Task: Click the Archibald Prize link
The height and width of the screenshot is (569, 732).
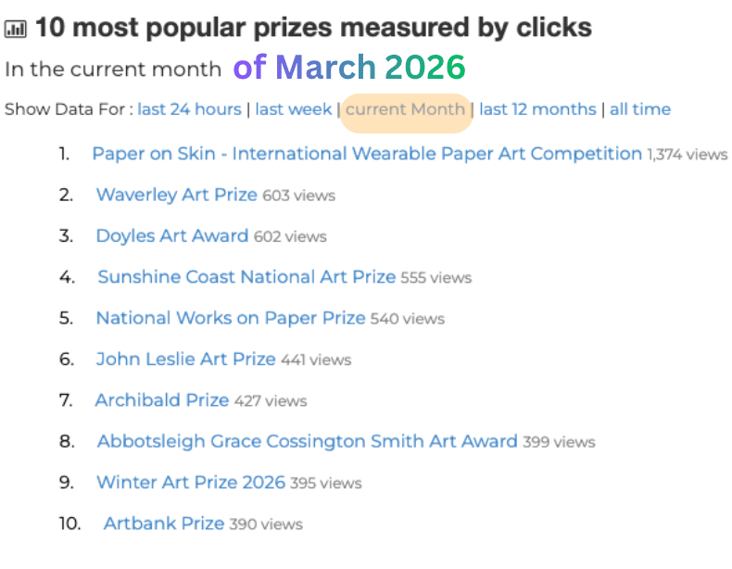Action: tap(161, 400)
